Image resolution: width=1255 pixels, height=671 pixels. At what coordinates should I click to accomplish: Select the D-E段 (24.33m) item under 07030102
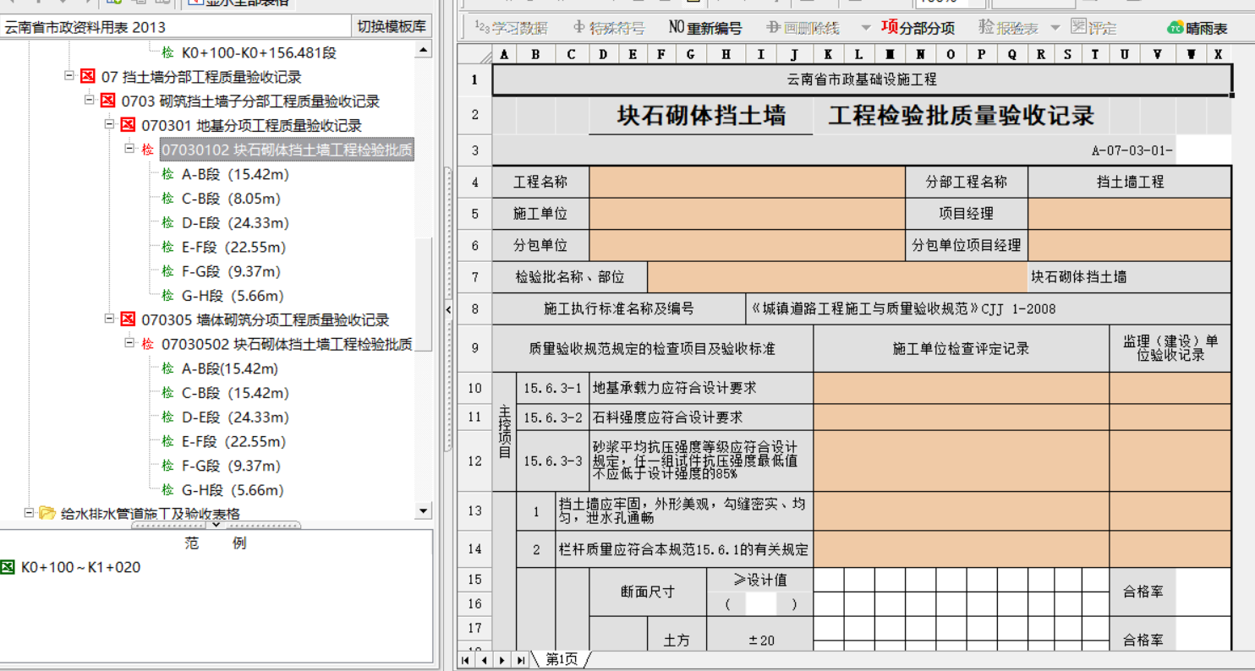click(235, 223)
